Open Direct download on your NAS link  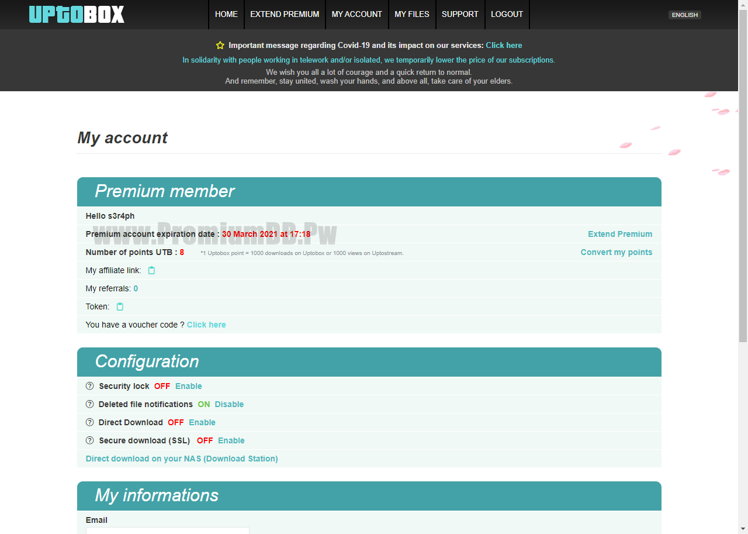click(x=182, y=459)
